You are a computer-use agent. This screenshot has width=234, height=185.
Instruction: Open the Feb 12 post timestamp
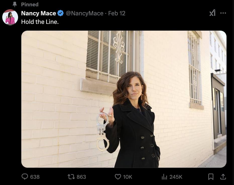pyautogui.click(x=117, y=13)
